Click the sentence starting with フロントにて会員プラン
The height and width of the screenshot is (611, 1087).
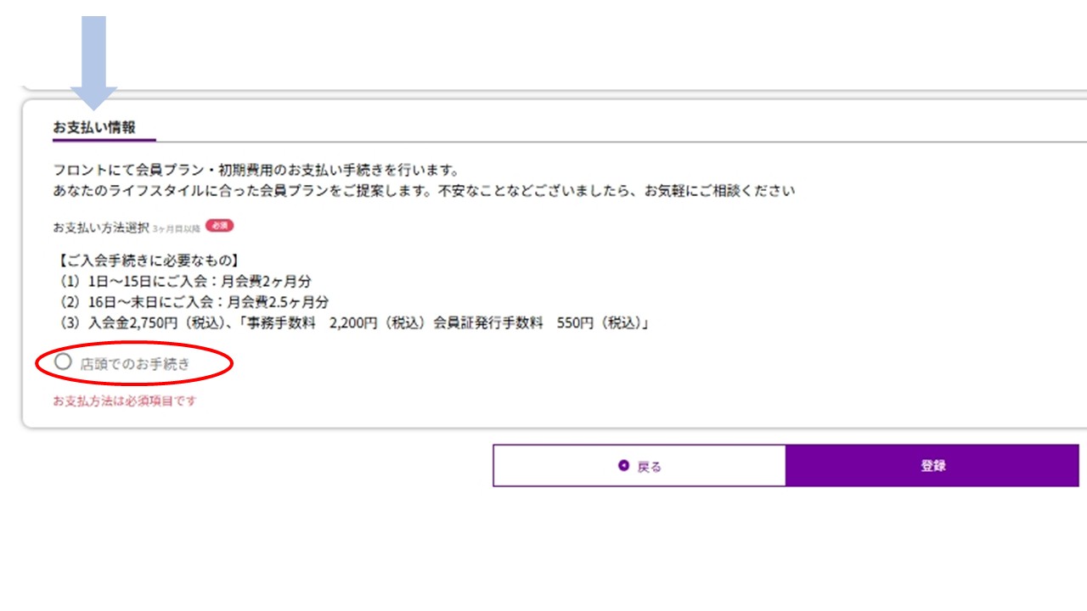click(256, 171)
